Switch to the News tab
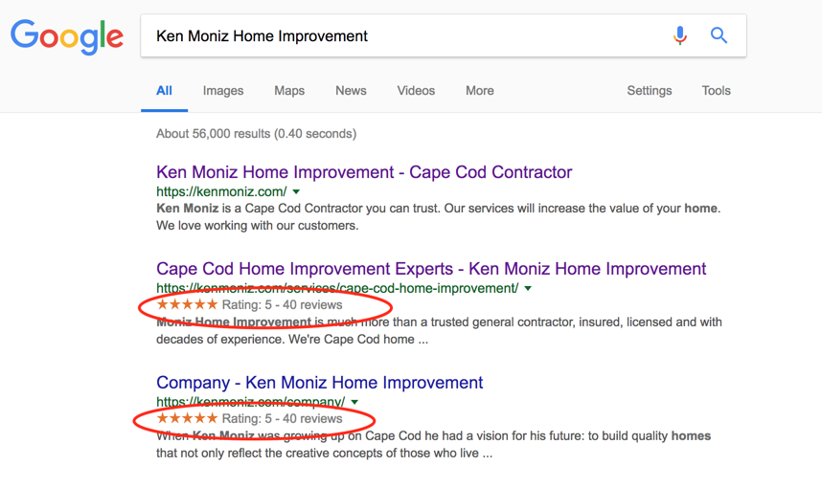This screenshot has height=488, width=822. [351, 91]
